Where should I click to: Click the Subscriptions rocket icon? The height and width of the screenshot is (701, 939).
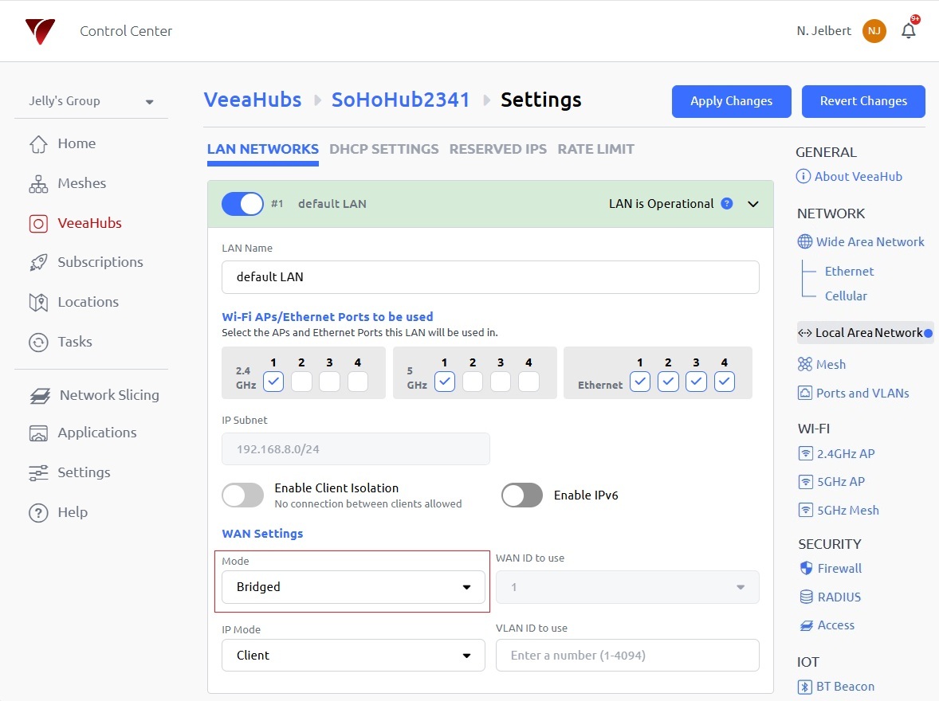click(38, 262)
